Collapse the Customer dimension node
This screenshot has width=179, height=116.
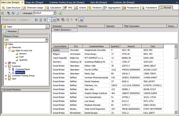coord(6,66)
